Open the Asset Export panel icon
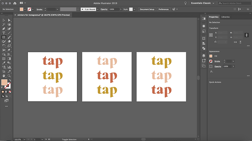The image size is (252, 141). (x=204, y=61)
